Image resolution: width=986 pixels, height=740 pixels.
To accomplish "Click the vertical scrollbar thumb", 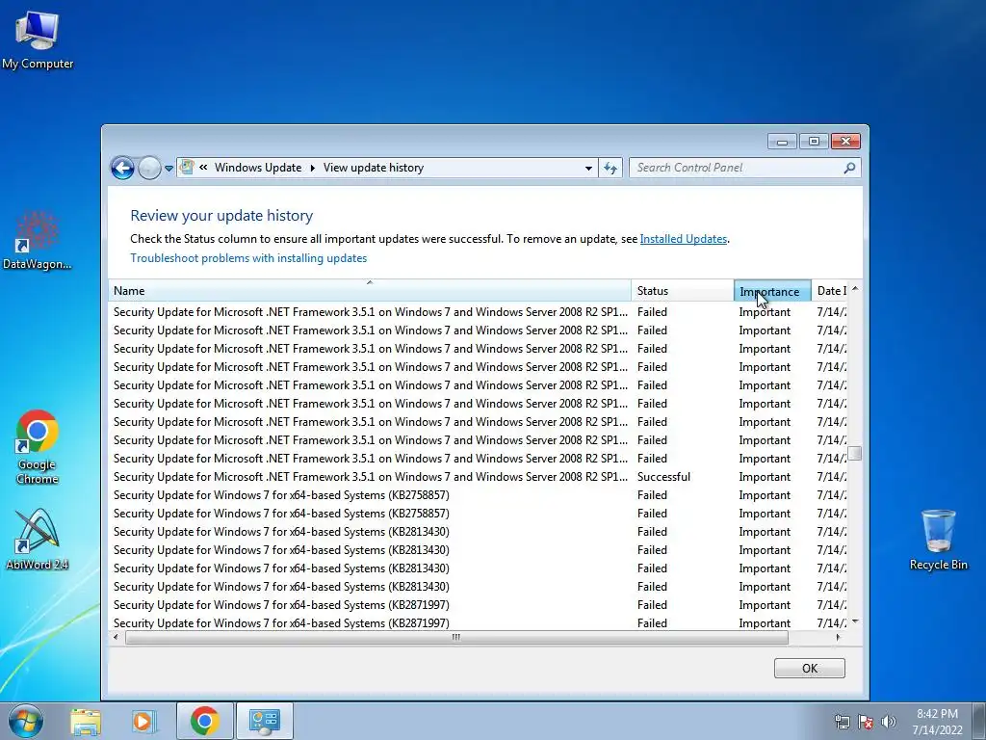I will point(855,453).
